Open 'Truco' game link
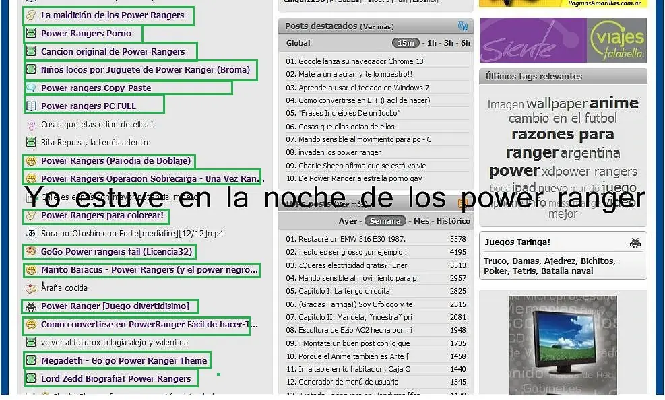The height and width of the screenshot is (400, 665). [495, 261]
